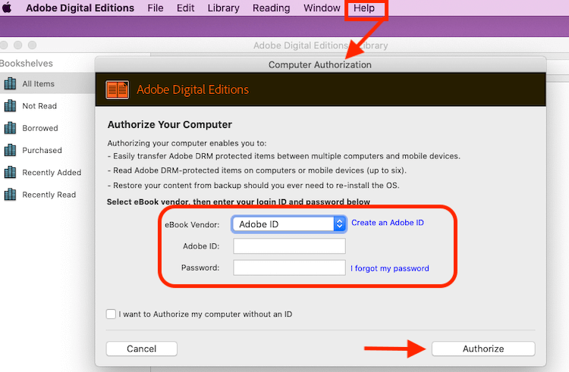This screenshot has height=372, width=569.
Task: Select the Borrowed bookshelf label
Action: coord(40,128)
